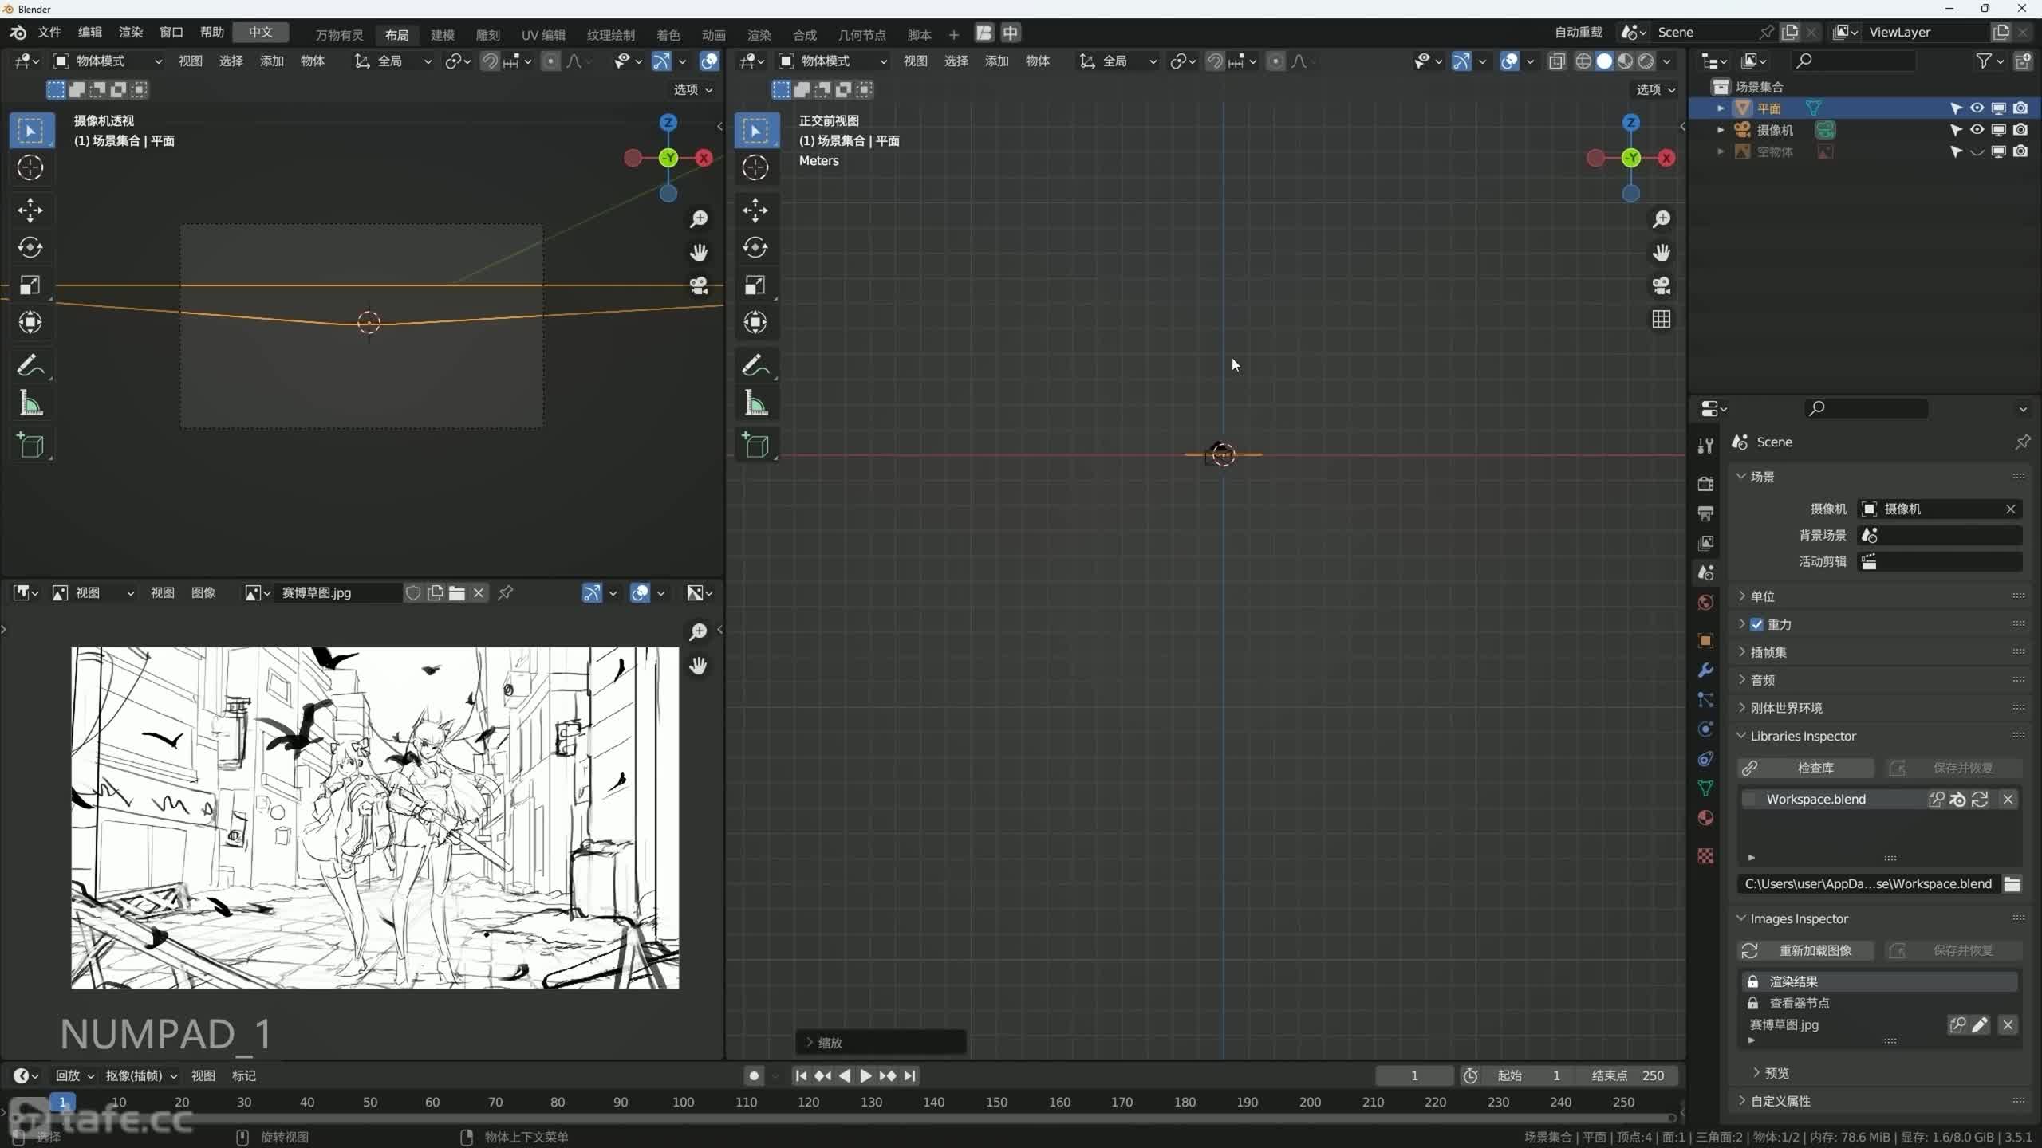Select the Annotate tool in left viewport
The image size is (2042, 1148).
[x=30, y=366]
